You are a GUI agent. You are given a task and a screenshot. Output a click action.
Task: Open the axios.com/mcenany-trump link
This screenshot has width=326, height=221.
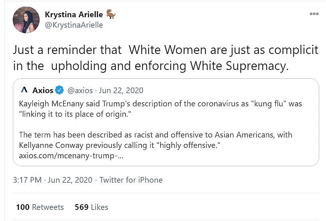(x=71, y=155)
